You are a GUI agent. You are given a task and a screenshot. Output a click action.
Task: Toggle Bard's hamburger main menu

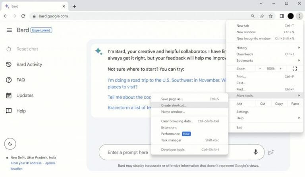tap(9, 30)
